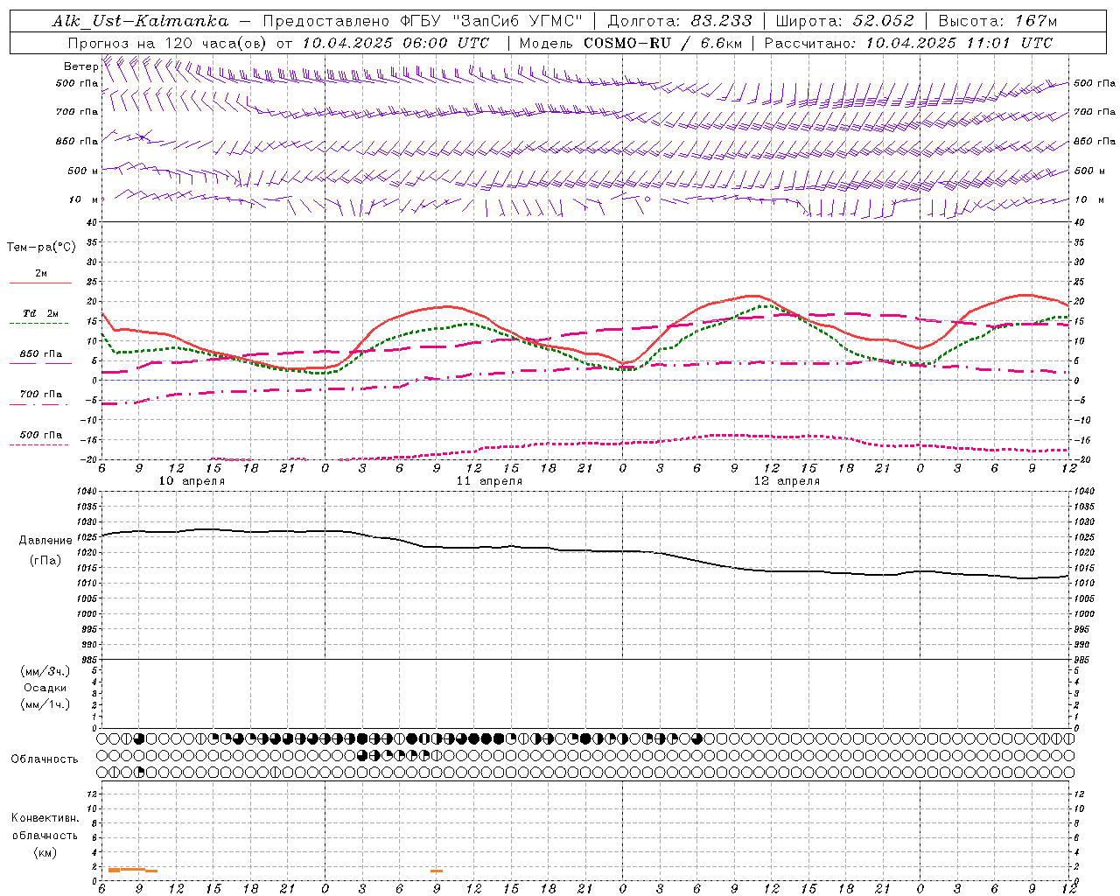Click the (мм/1ч.) precipitation unit label

coord(45,704)
